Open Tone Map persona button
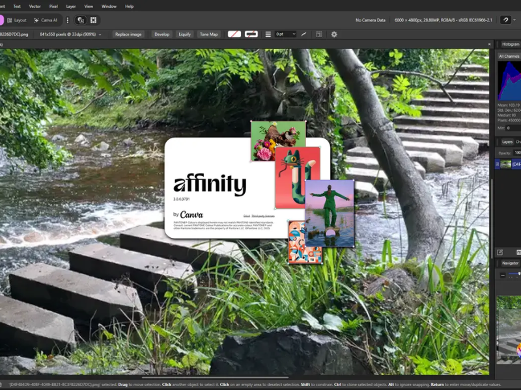 click(208, 34)
